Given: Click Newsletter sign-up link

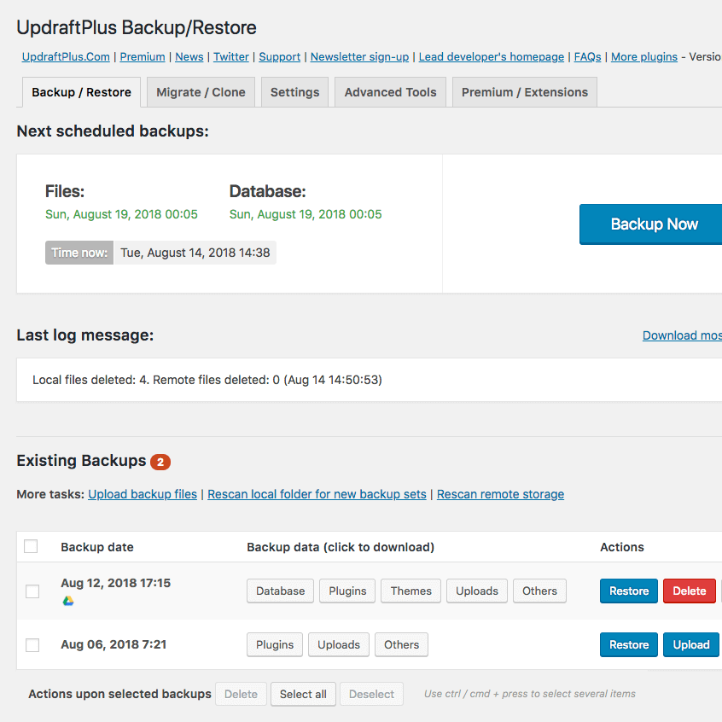Looking at the screenshot, I should click(359, 56).
